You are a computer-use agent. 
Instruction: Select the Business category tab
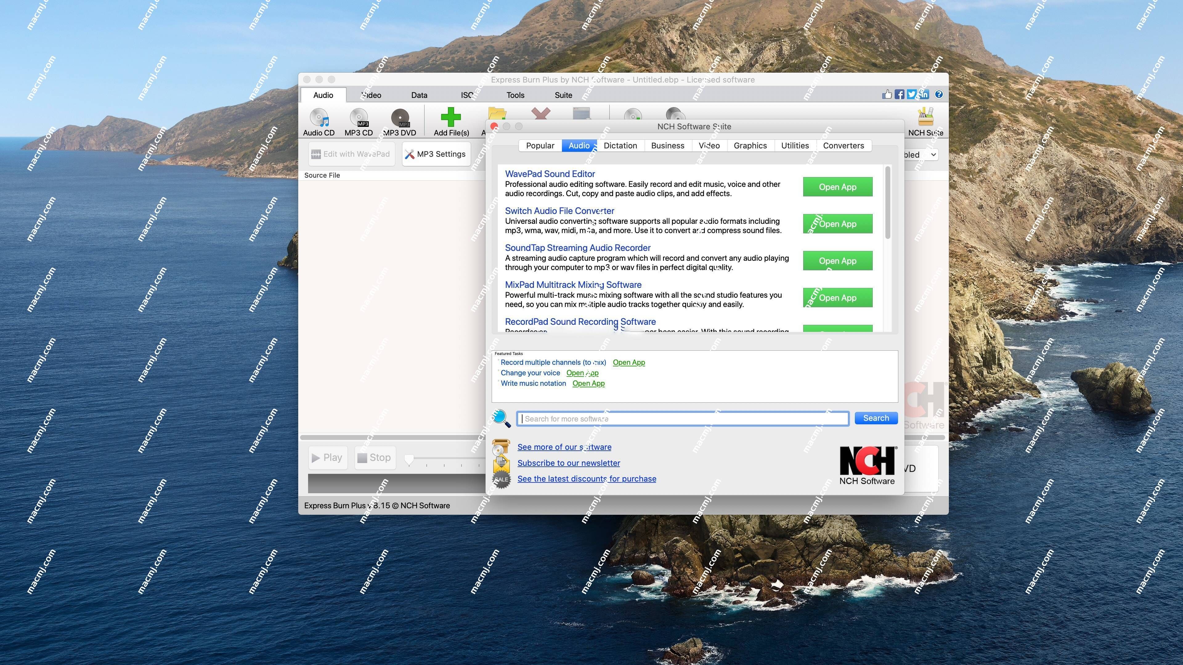click(x=667, y=146)
